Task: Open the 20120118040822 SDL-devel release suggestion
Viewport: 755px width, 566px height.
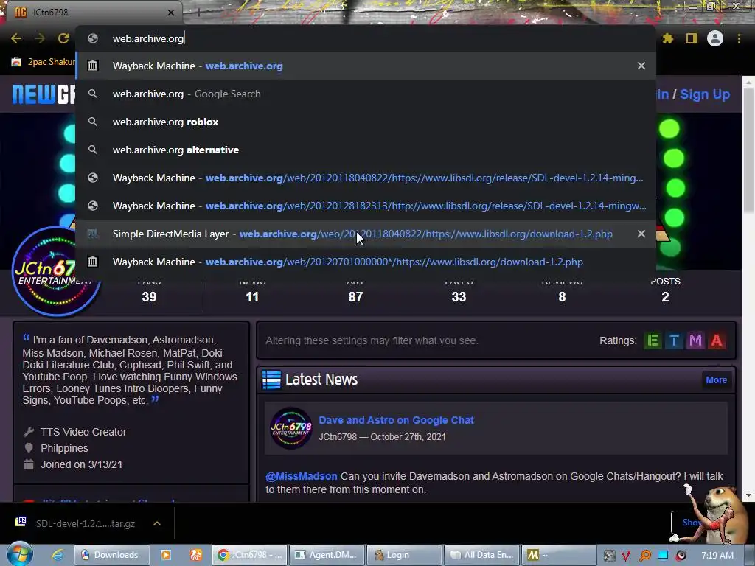Action: coord(366,178)
